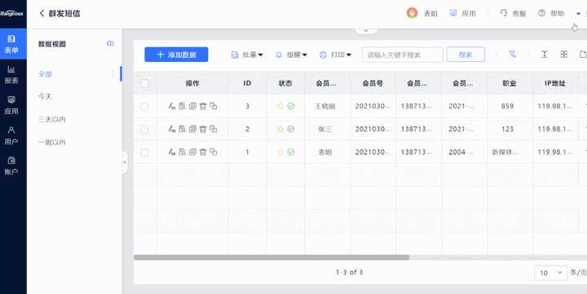View details of the 王晓丽 record
The height and width of the screenshot is (294, 587).
[x=183, y=106]
